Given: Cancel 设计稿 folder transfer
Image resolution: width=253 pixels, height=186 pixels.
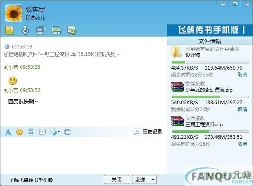Looking at the screenshot, I should pos(242,75).
